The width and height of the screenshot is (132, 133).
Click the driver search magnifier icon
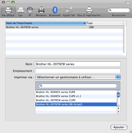click(41, 86)
